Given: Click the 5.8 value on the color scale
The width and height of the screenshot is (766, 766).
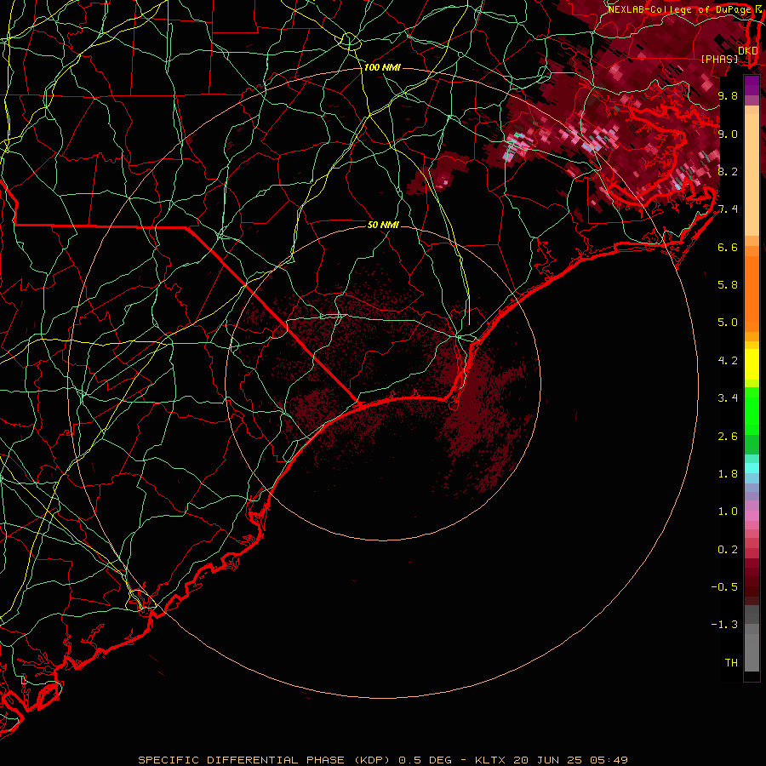Looking at the screenshot, I should [728, 285].
